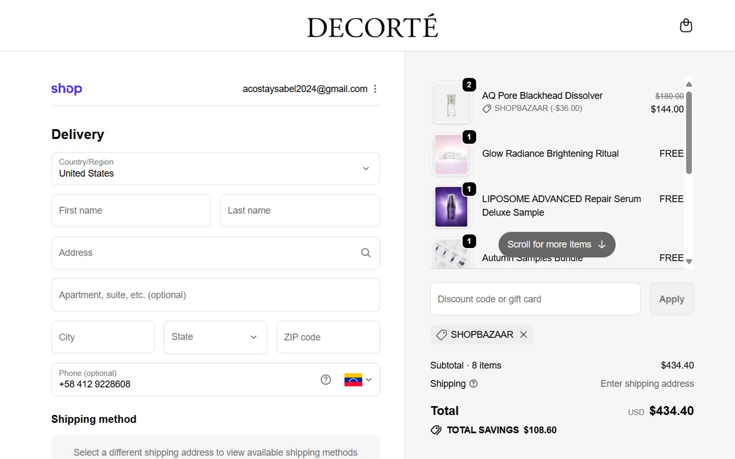Click the order list scrollbar thumb

[x=689, y=132]
